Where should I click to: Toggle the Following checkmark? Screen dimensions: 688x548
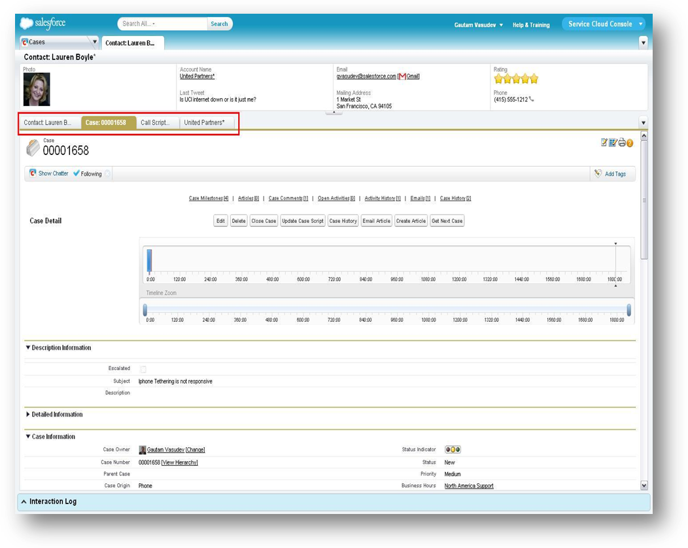click(77, 173)
